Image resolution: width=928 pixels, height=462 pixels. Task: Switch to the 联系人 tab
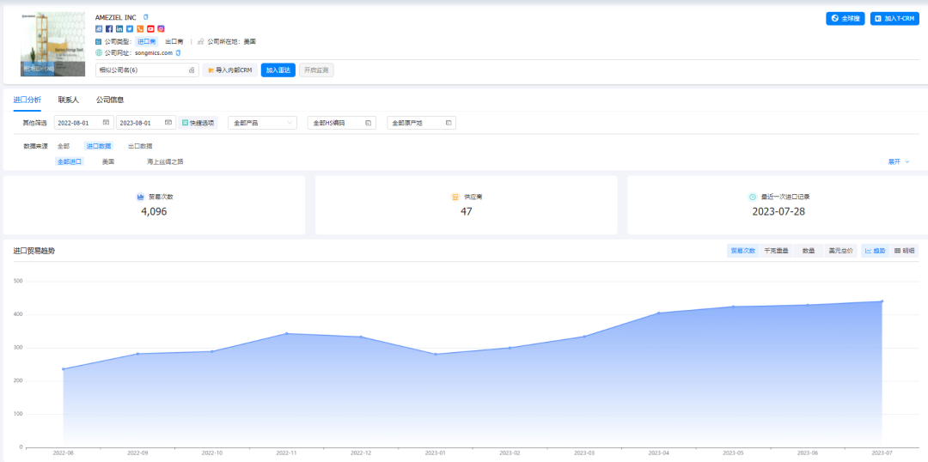point(69,100)
